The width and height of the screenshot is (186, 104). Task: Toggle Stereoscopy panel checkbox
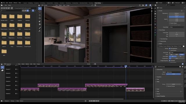tap(160, 41)
